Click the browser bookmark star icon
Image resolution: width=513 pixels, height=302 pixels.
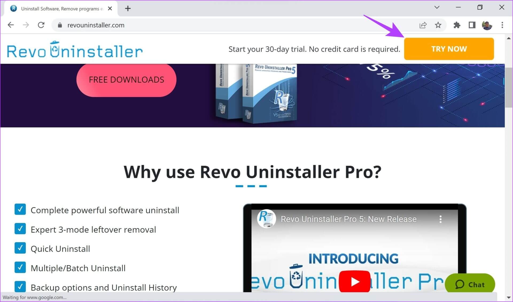[438, 25]
